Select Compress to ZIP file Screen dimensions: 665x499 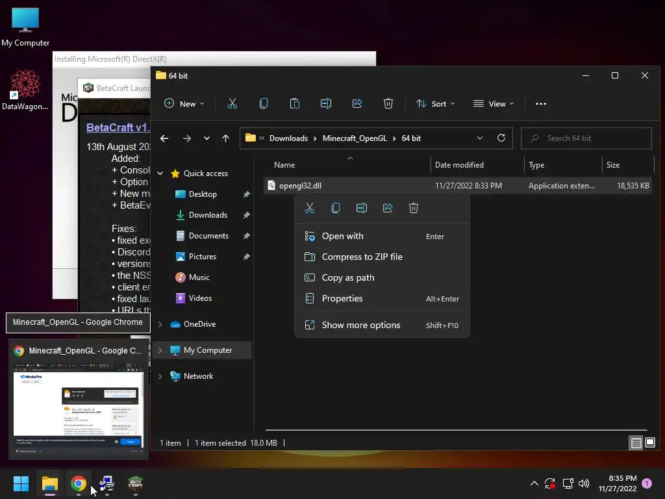(382, 257)
